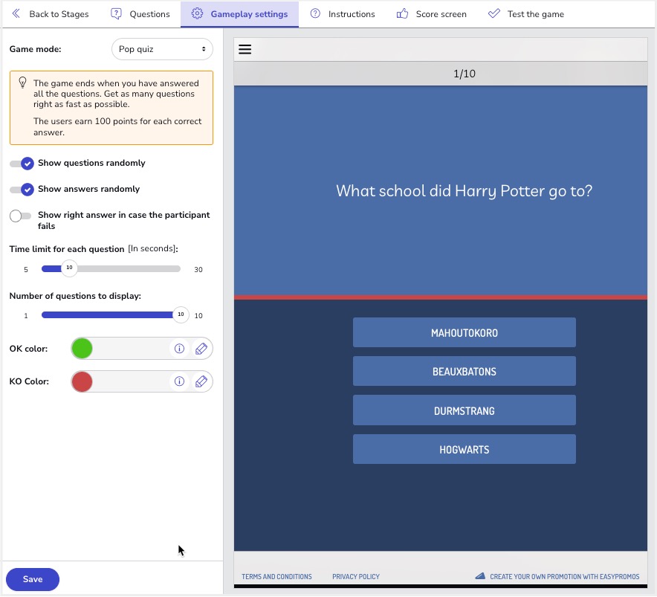Choose the BEAUXBATONS answer
The height and width of the screenshot is (597, 657).
[x=465, y=372]
